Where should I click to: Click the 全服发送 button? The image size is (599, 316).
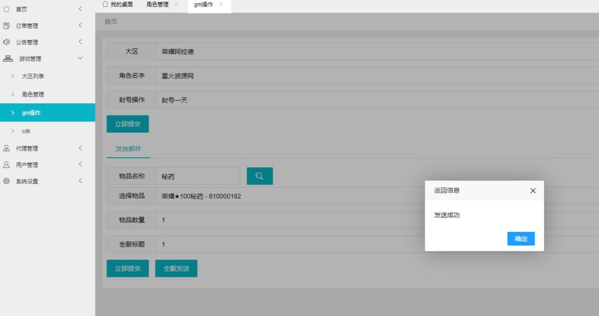(176, 268)
